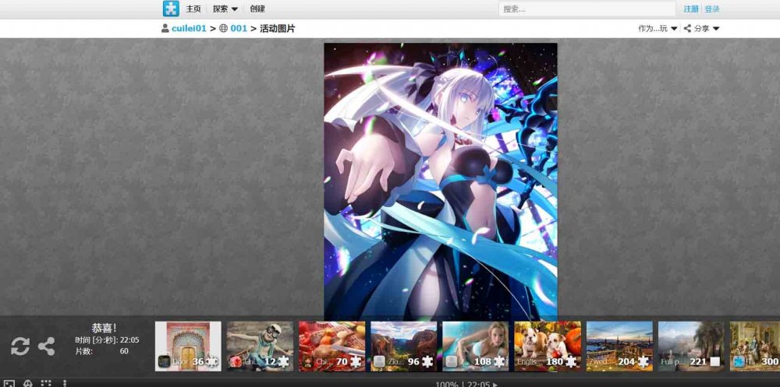
Task: Click the user silhouette icon before cuilei01
Action: point(165,28)
